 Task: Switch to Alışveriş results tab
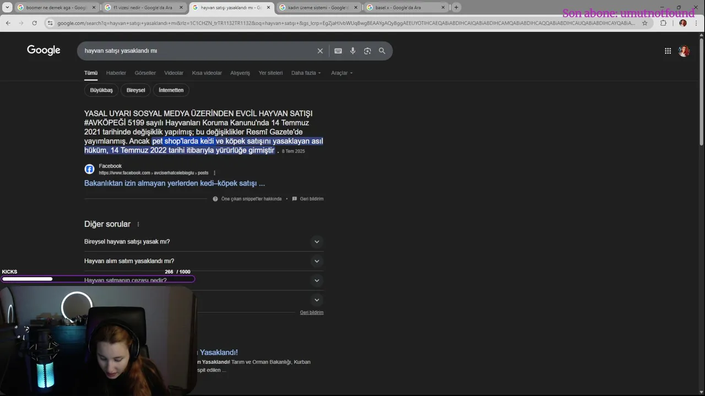240,73
